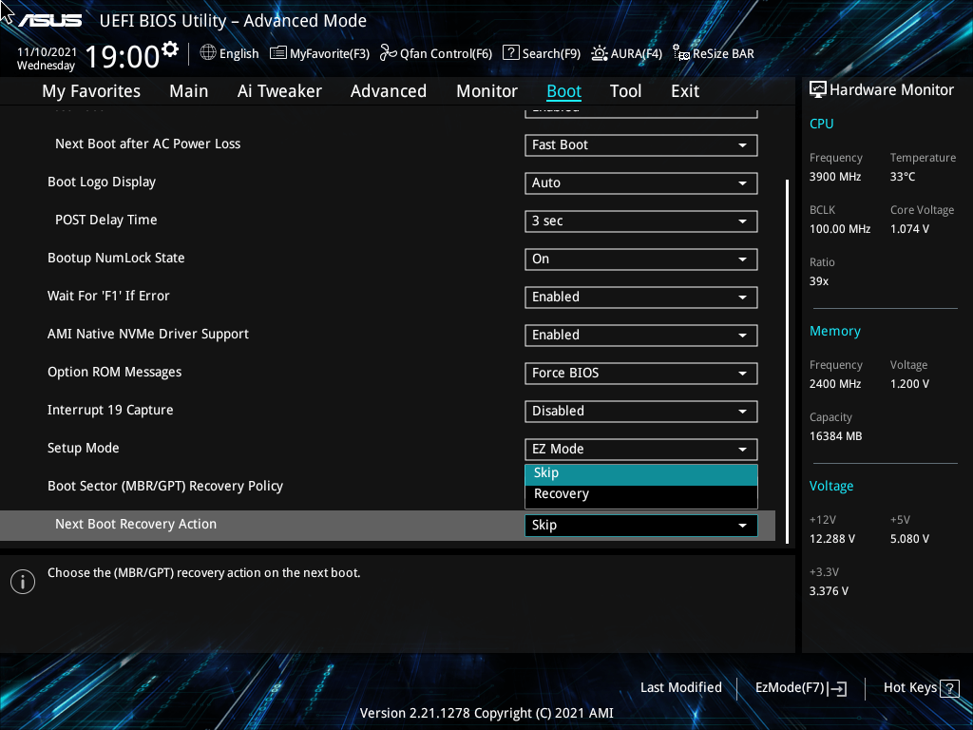The height and width of the screenshot is (730, 973).
Task: Click the settings list vertical scrollbar
Action: click(x=787, y=362)
